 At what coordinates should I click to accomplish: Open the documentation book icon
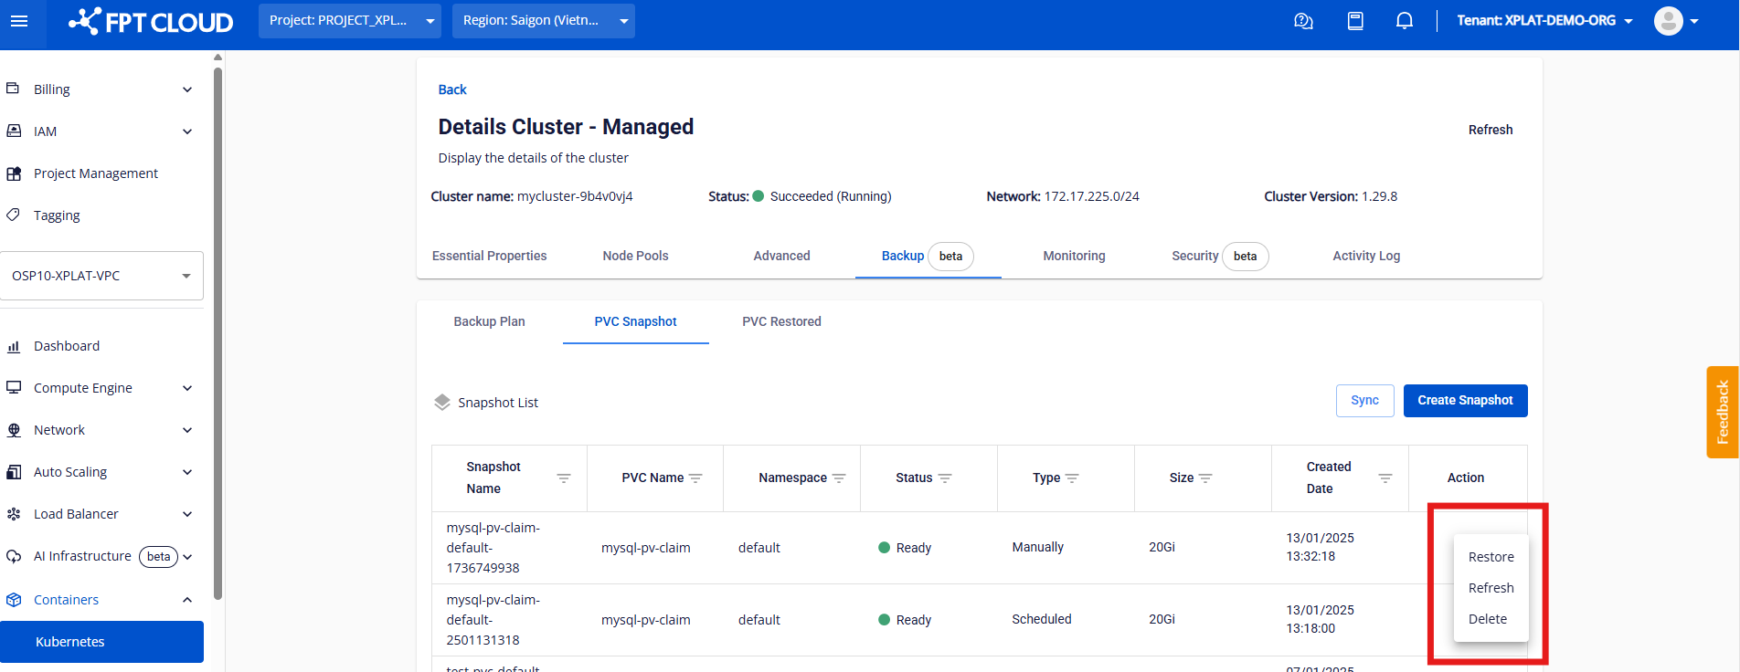tap(1355, 21)
